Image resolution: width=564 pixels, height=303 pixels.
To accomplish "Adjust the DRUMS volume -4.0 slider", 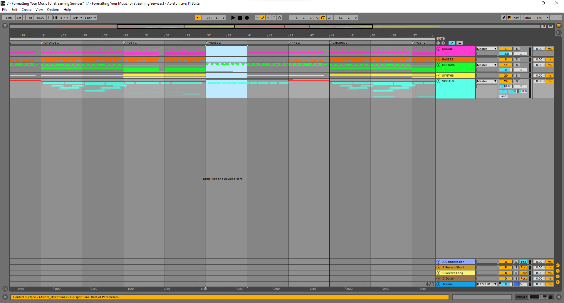I will tap(506, 54).
